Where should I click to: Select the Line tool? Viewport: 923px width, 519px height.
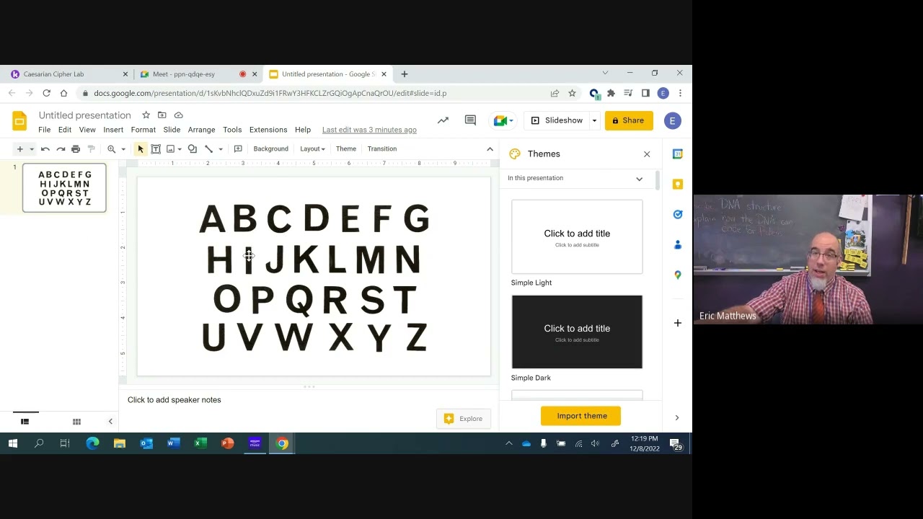pos(208,149)
